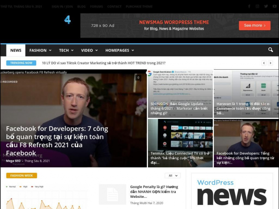Click the Very High chart legend item
Screen dimensions: 279x209
pyautogui.click(x=37, y=187)
